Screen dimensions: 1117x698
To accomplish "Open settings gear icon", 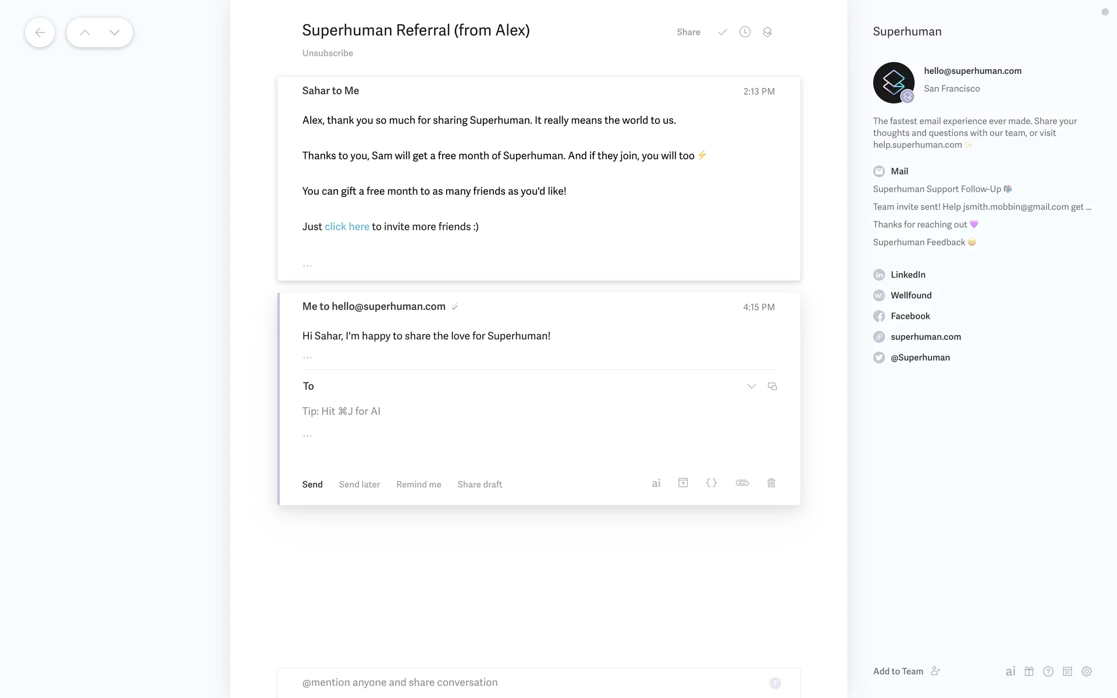I will (x=1086, y=671).
